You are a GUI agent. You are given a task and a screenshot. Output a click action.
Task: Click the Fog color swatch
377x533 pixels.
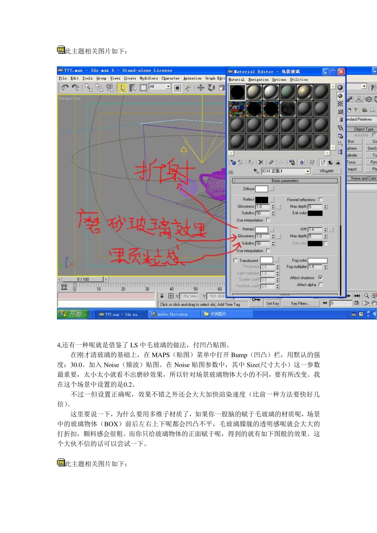coord(317,261)
